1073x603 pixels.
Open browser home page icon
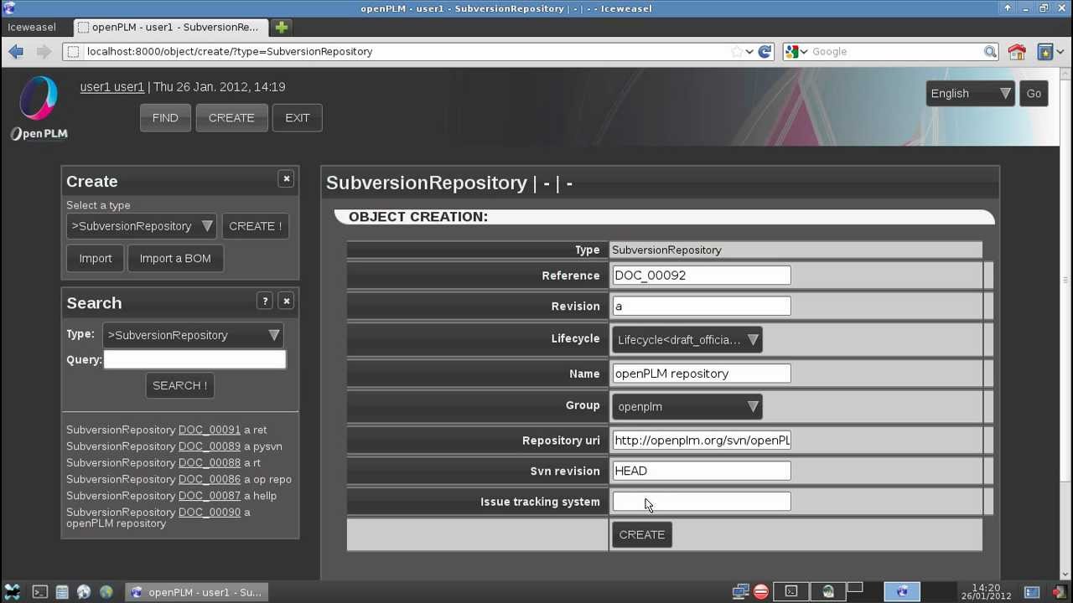pos(1017,51)
